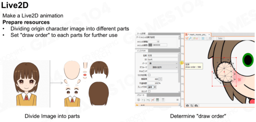Select the mesh edit tool icon in canvas toolbar
Screen dimensions: 256x122
tap(187, 38)
